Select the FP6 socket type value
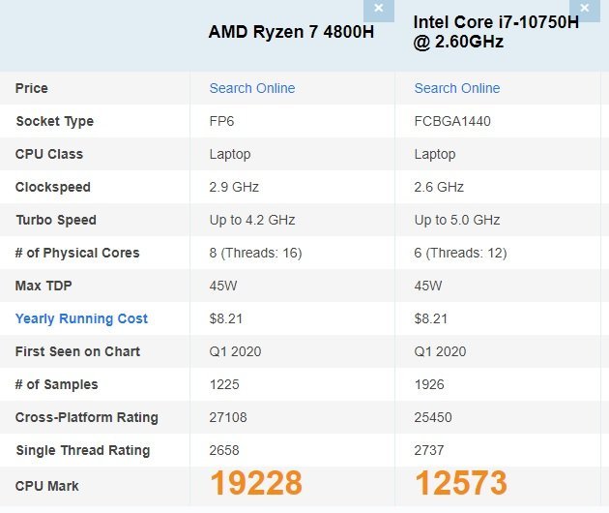The width and height of the screenshot is (609, 513). (221, 121)
